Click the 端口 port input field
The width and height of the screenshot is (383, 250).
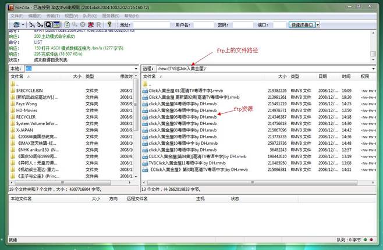tap(279, 25)
